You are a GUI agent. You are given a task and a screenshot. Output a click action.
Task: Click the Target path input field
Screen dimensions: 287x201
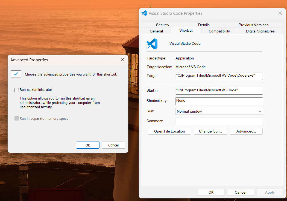(219, 76)
